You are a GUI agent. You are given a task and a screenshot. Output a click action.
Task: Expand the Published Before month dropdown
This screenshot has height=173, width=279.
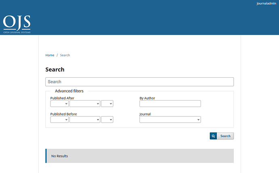pyautogui.click(x=85, y=119)
